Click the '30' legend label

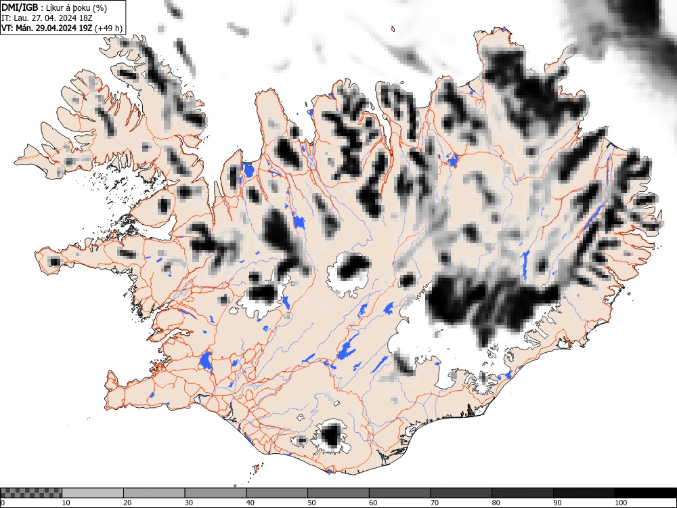coord(189,503)
